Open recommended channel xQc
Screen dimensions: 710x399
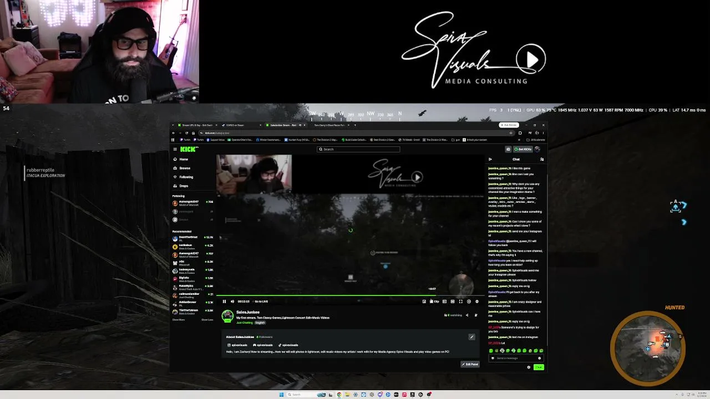click(x=192, y=263)
